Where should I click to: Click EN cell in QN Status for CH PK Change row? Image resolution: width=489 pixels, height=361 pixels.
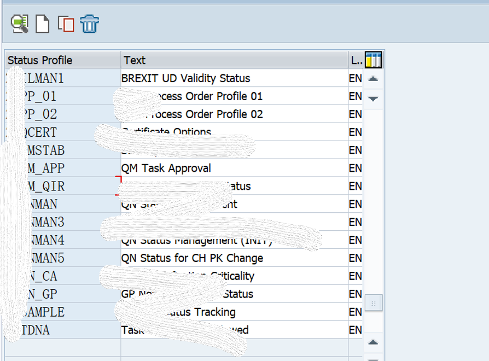click(356, 258)
